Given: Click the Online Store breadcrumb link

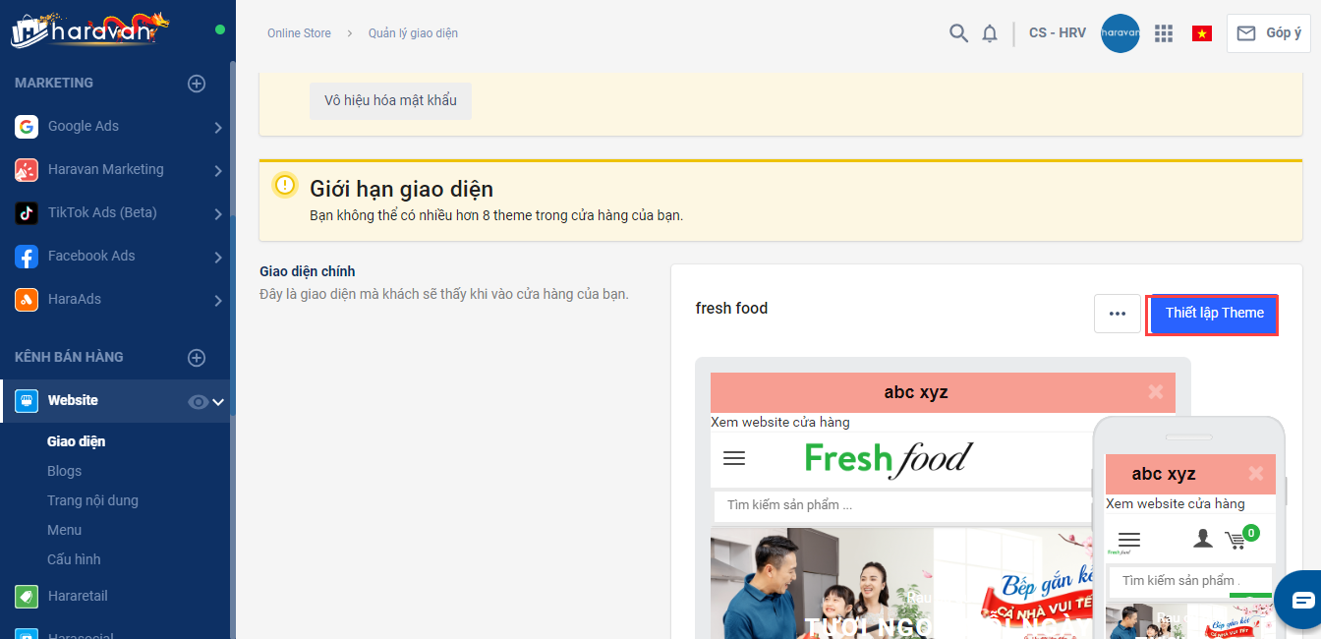Looking at the screenshot, I should tap(299, 33).
